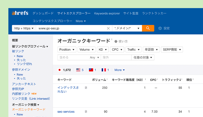Viewport: 203px width, 117px height.
Task: Expand More countries dropdown
Action: (x=120, y=70)
